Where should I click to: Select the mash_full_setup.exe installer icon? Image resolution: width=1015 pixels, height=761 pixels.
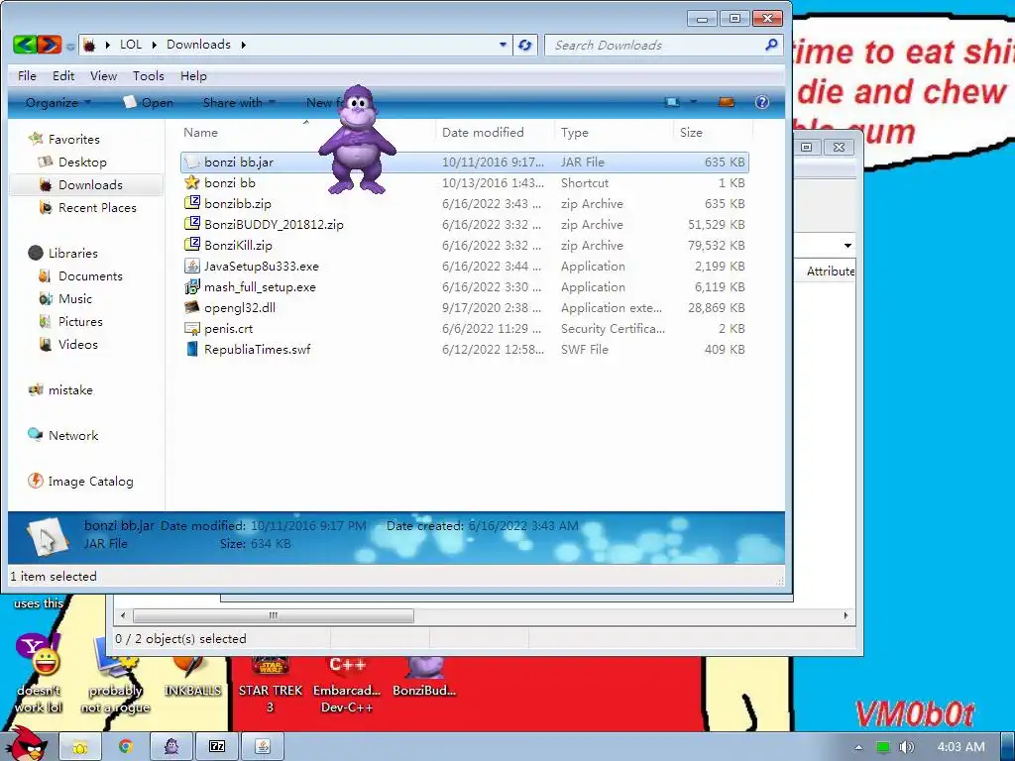192,286
